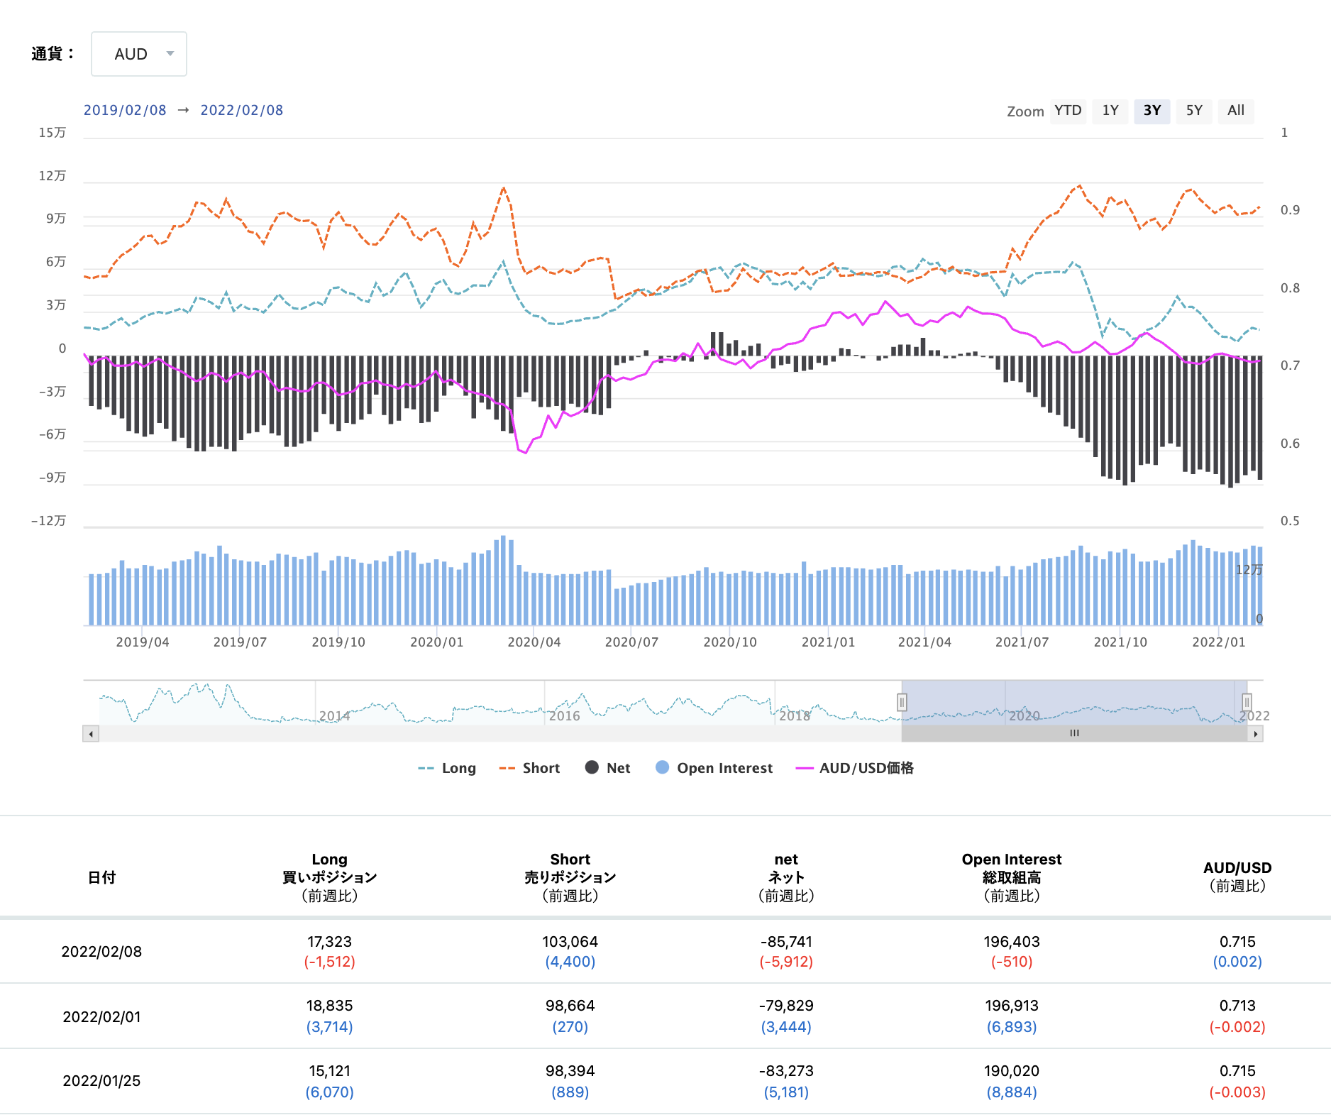Click the weekly change (-5,912)

coord(786,962)
